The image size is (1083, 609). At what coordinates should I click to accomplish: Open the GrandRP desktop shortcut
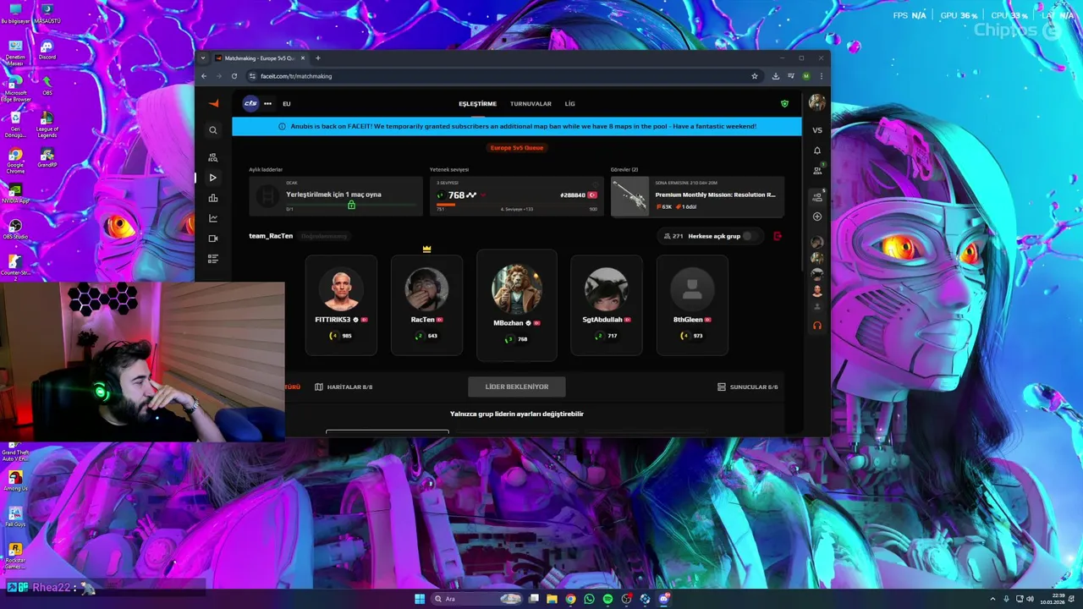(x=47, y=158)
